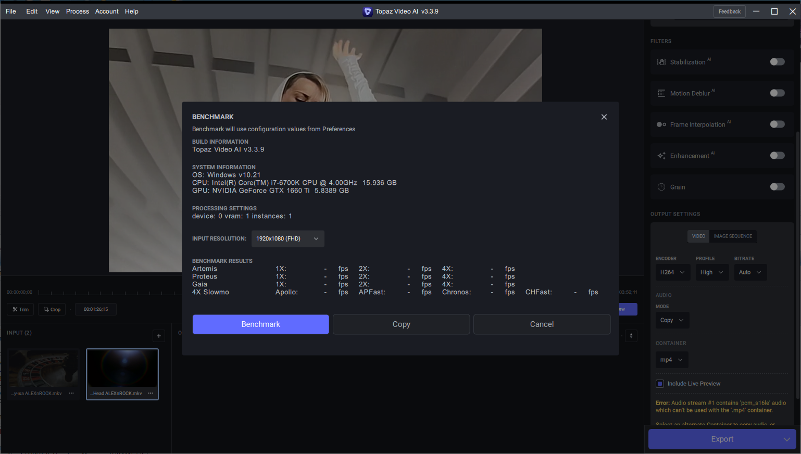Expand the High profile dropdown
This screenshot has width=801, height=454.
(x=712, y=272)
